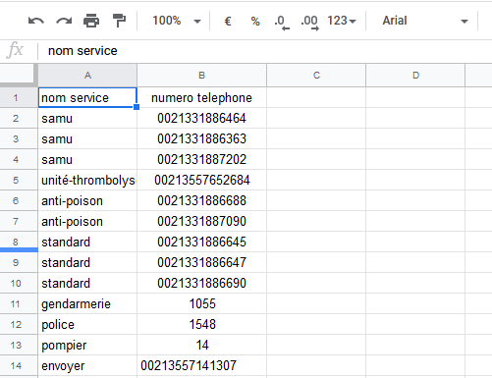This screenshot has width=492, height=378.
Task: Select cell with 0021331886464
Action: (201, 118)
